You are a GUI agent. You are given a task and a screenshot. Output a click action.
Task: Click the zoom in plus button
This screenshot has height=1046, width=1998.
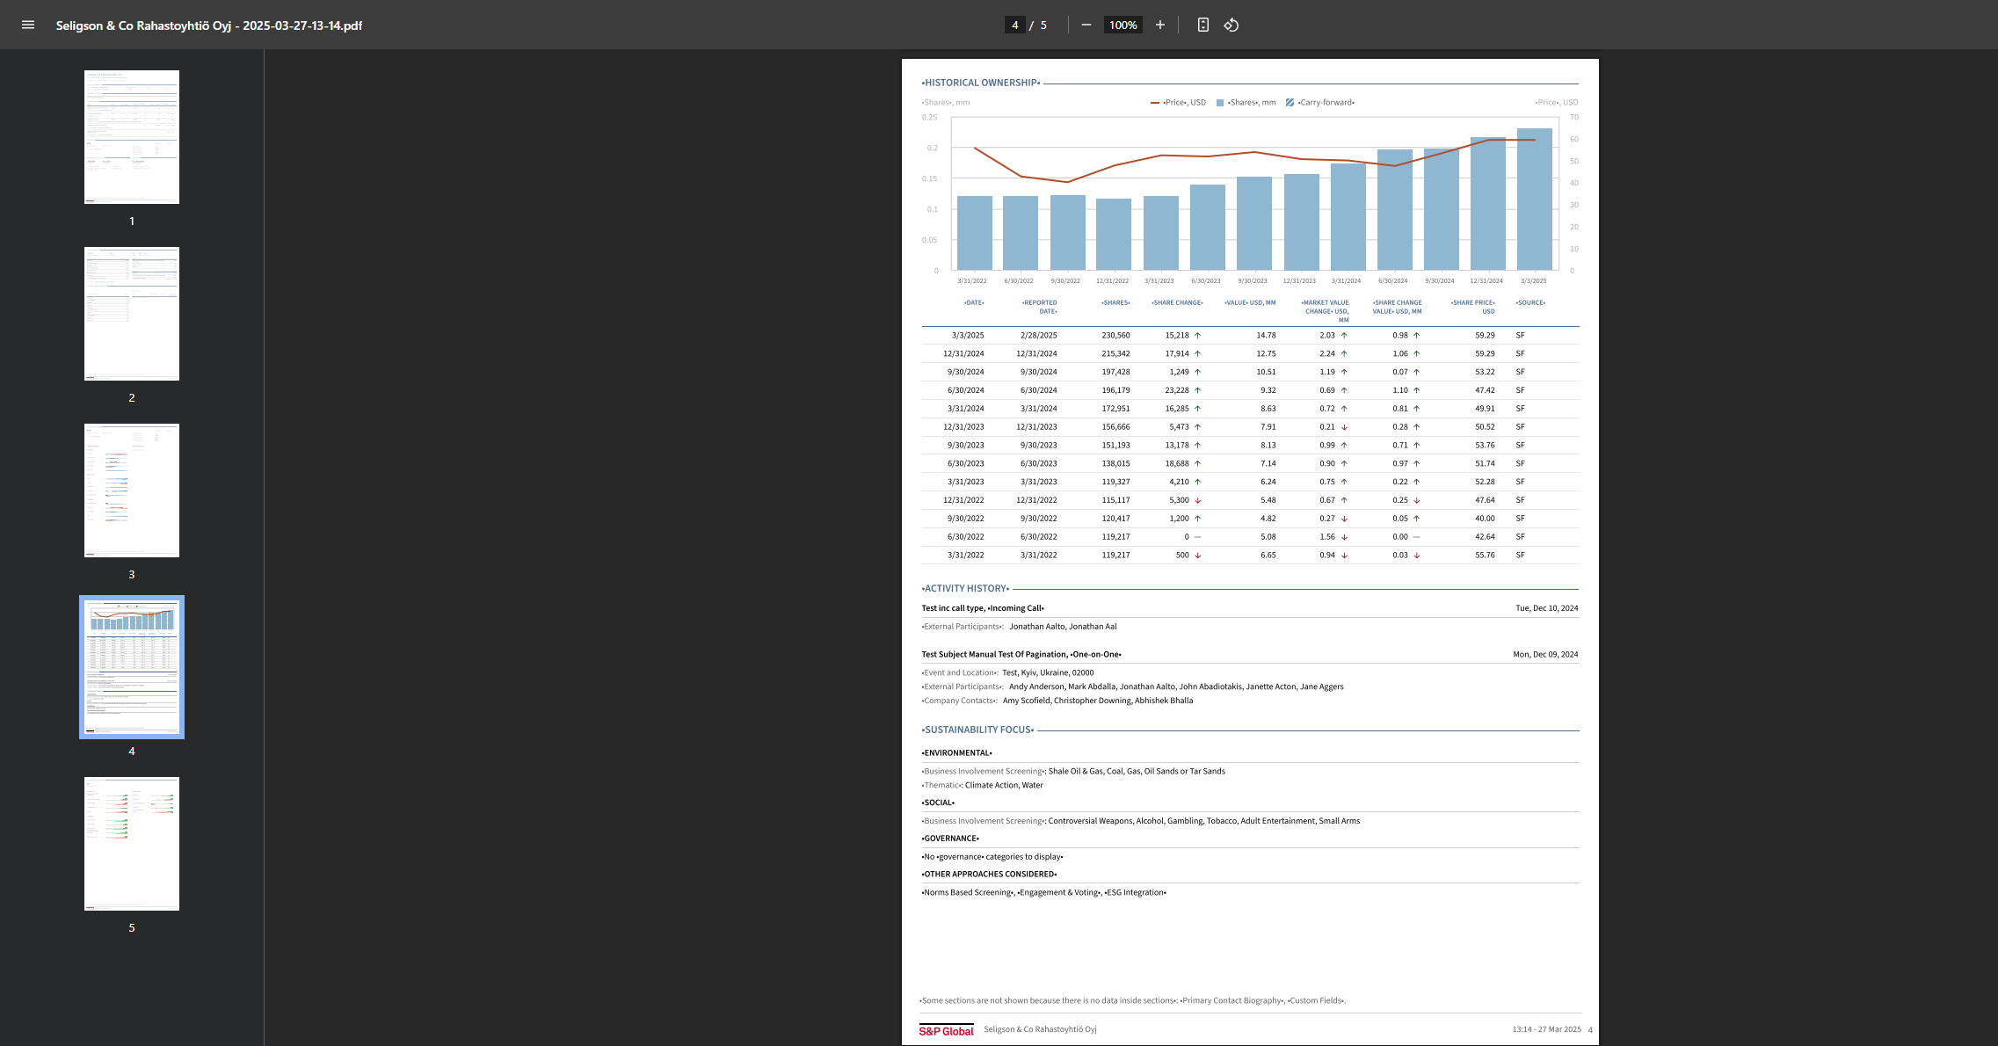[1160, 25]
